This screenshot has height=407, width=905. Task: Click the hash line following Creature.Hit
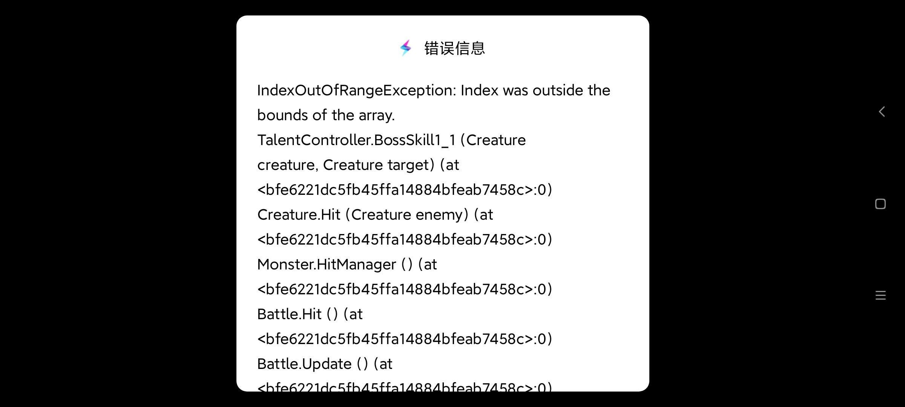405,239
